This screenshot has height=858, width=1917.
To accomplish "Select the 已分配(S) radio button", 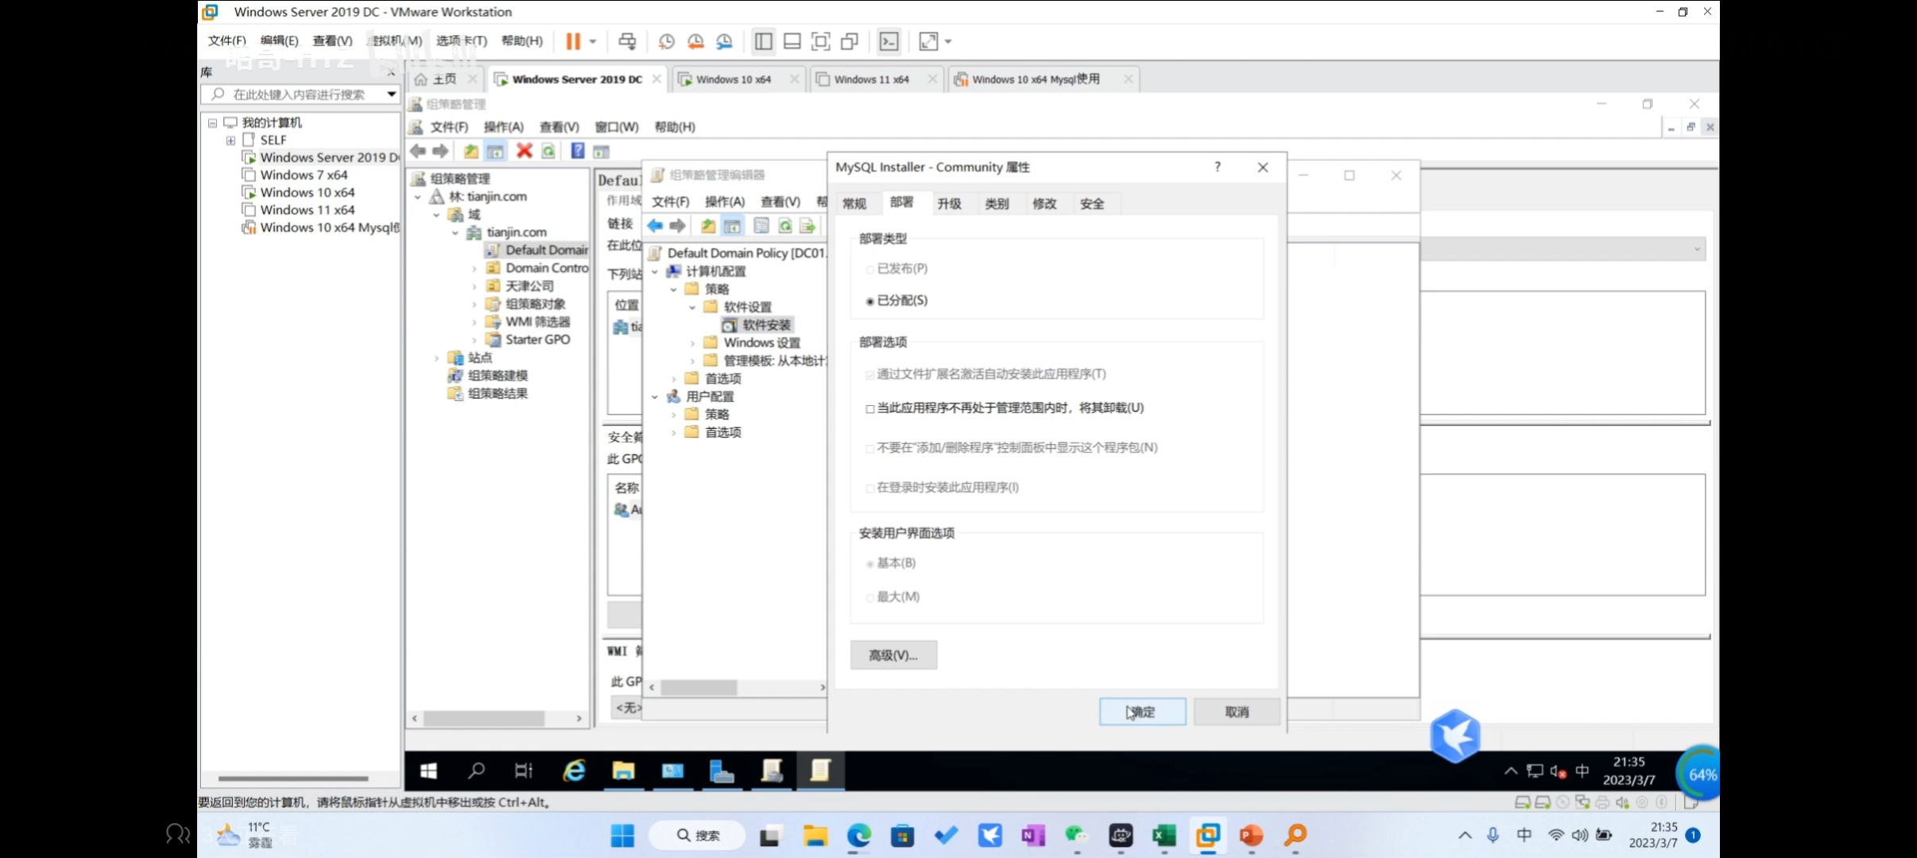I will coord(870,301).
